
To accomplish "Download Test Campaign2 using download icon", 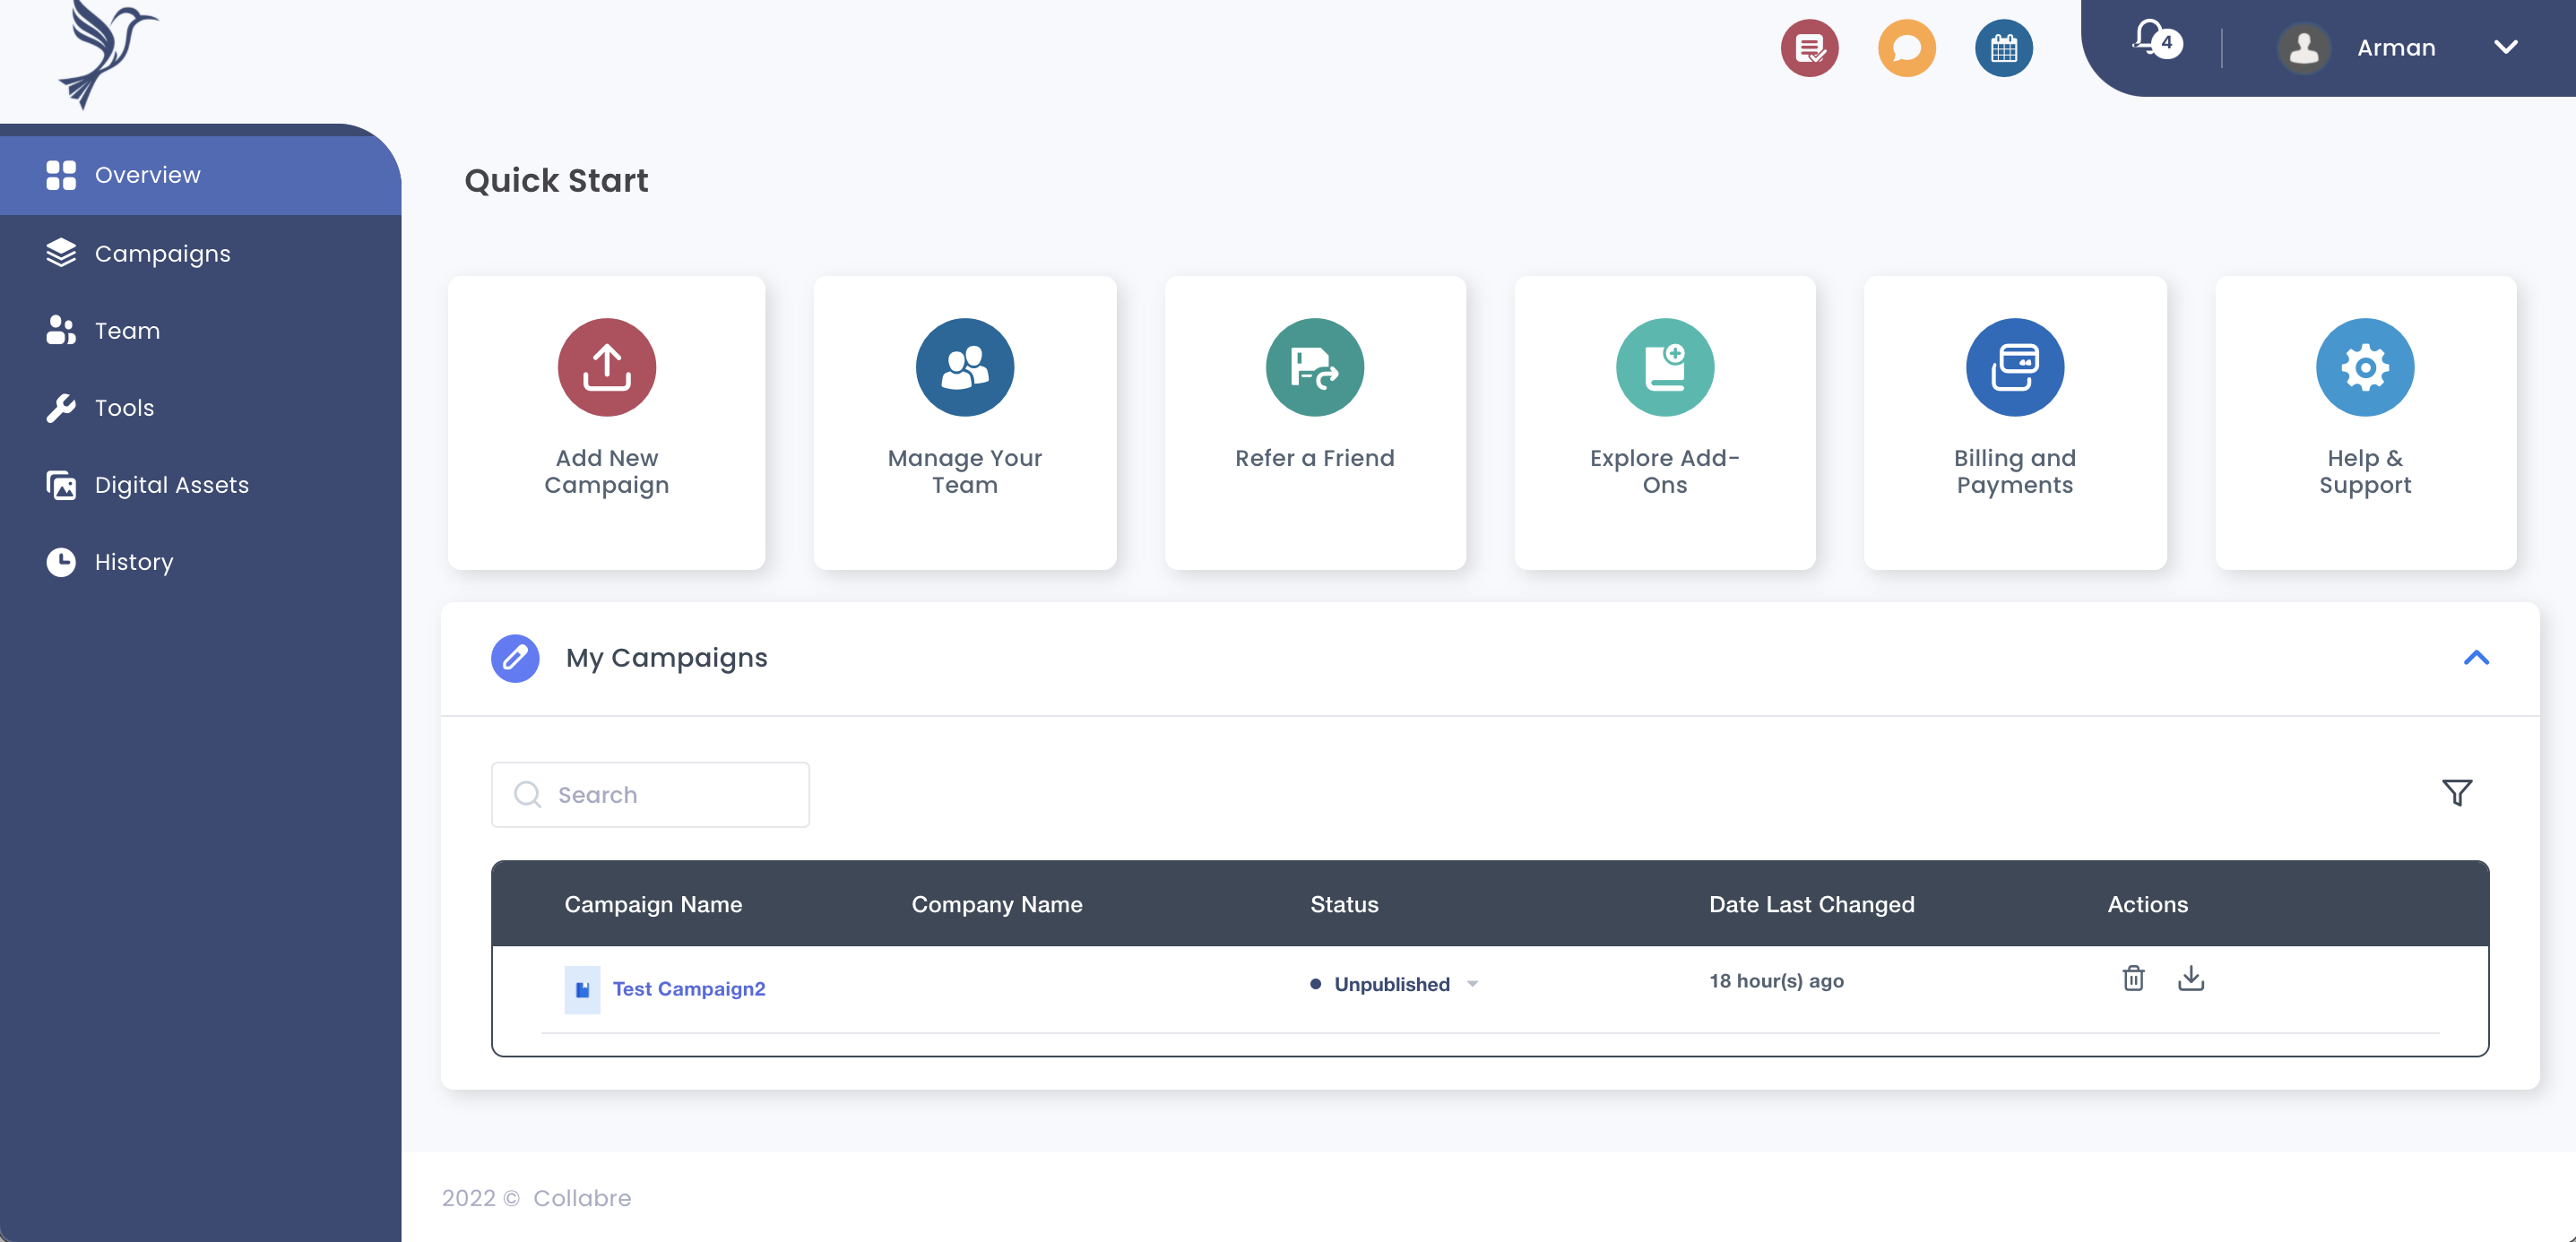I will [x=2190, y=978].
